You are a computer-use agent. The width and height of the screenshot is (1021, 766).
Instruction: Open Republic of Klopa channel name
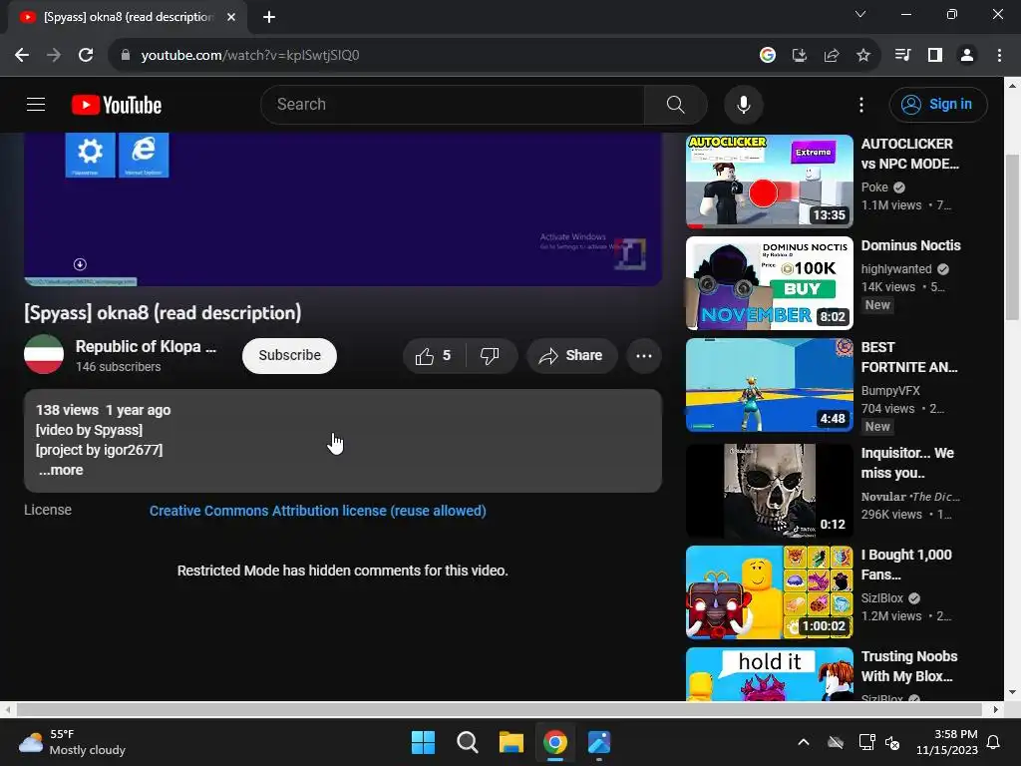pos(146,346)
